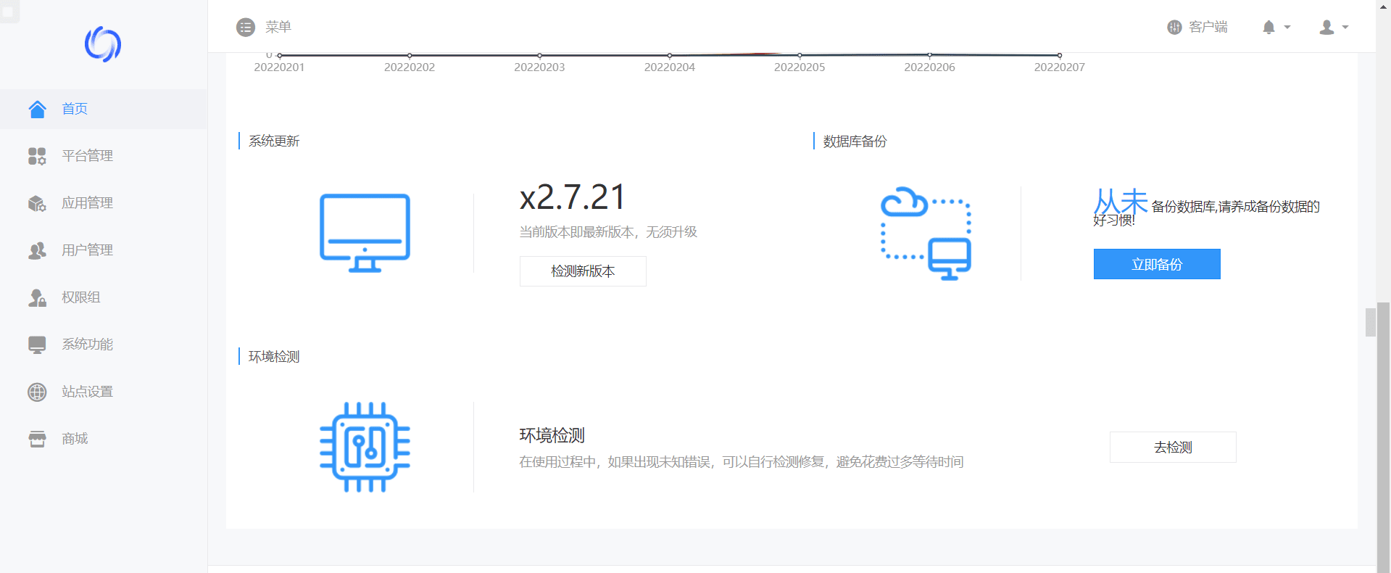Click the 站点设置 globe icon
1391x573 pixels.
[37, 392]
